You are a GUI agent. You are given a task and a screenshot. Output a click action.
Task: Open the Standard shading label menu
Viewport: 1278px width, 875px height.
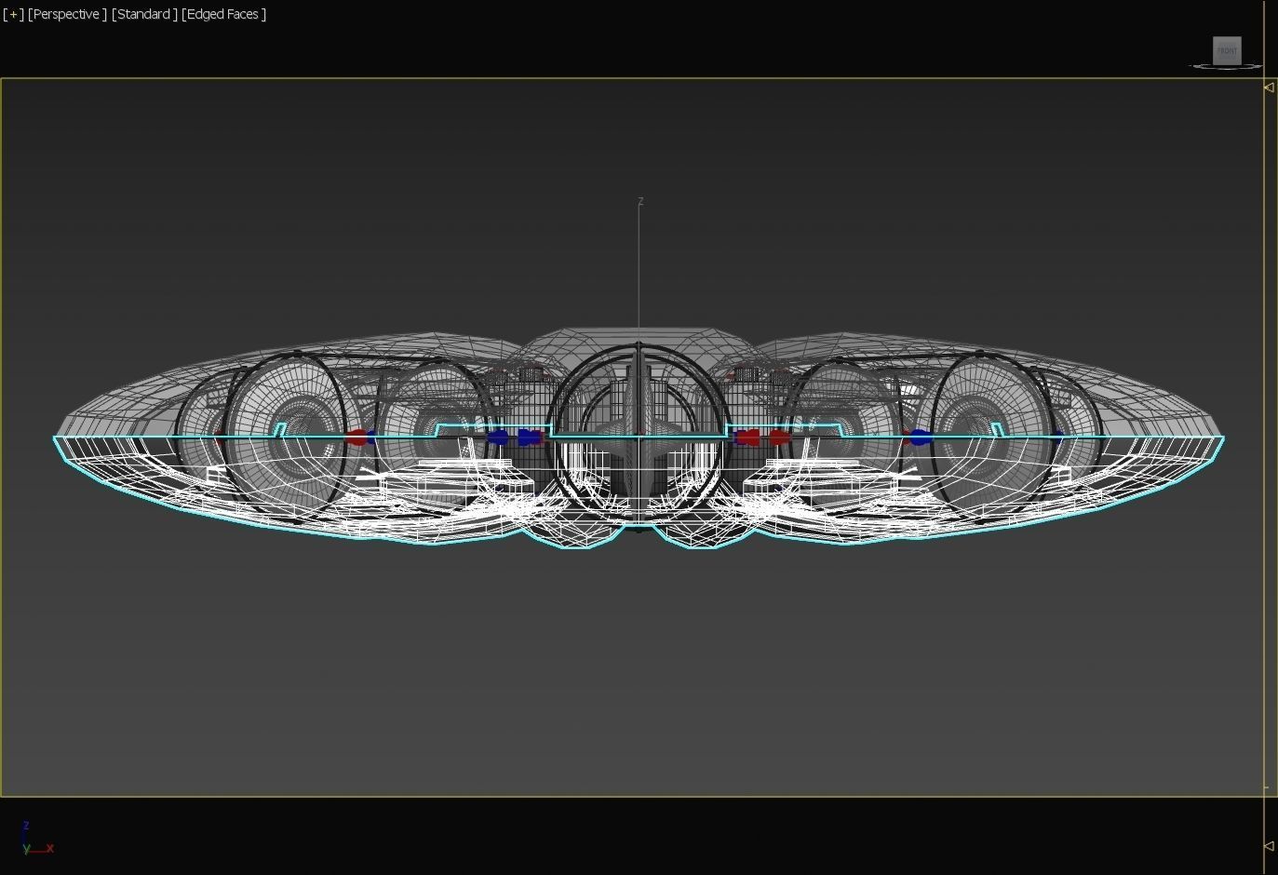pos(144,14)
